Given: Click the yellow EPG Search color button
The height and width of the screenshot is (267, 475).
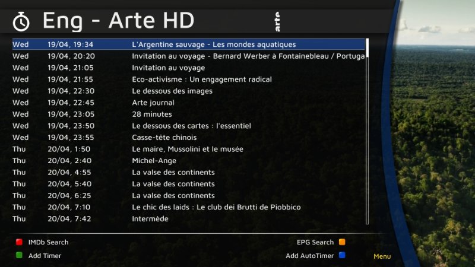Looking at the screenshot, I should pyautogui.click(x=342, y=242).
